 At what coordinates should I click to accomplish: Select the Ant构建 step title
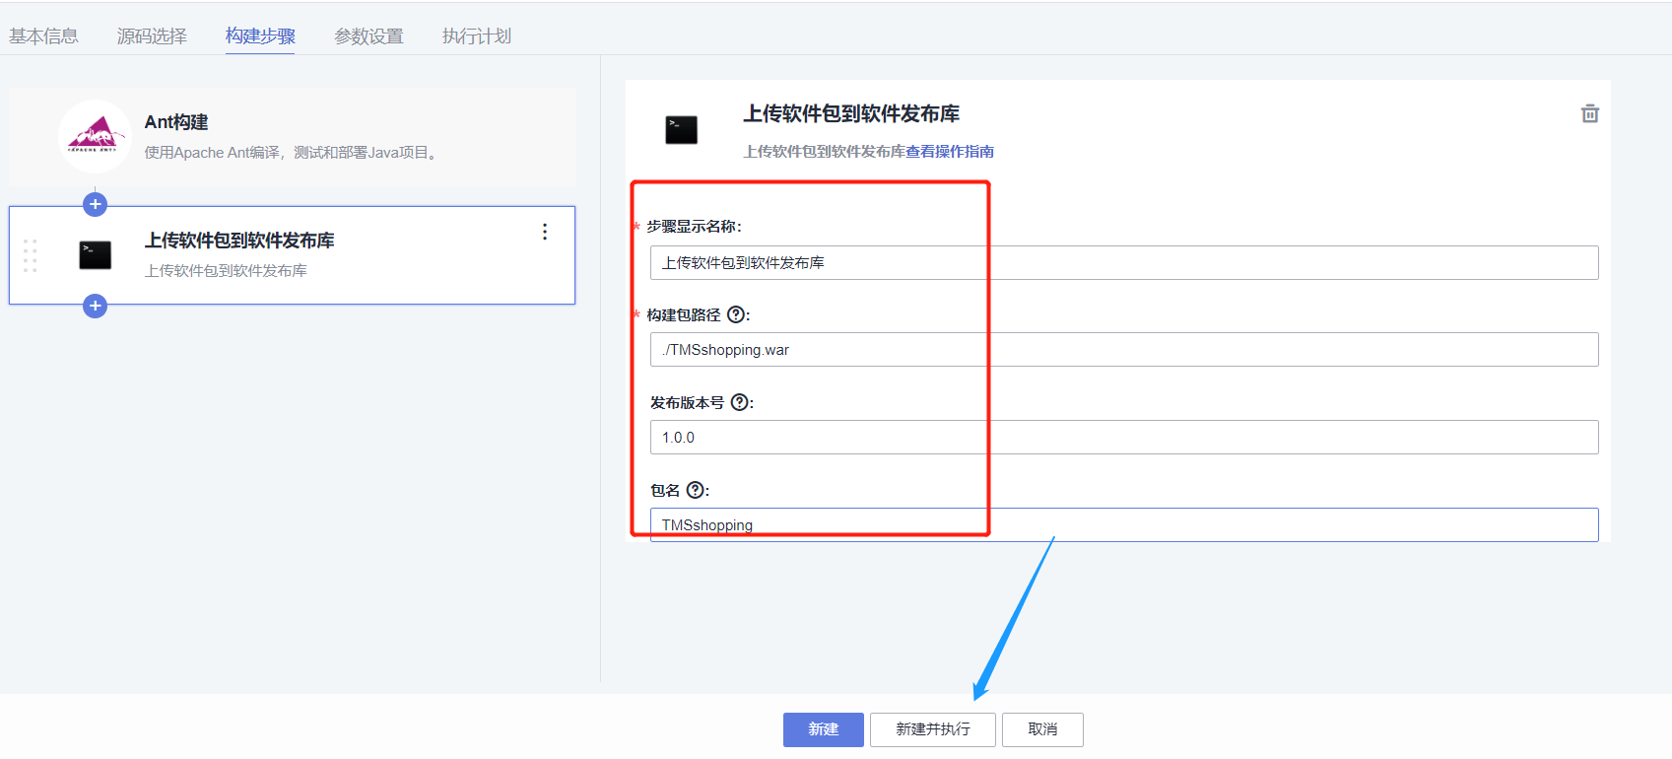176,122
